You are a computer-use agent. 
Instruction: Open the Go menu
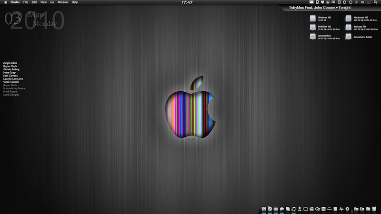(x=52, y=2)
